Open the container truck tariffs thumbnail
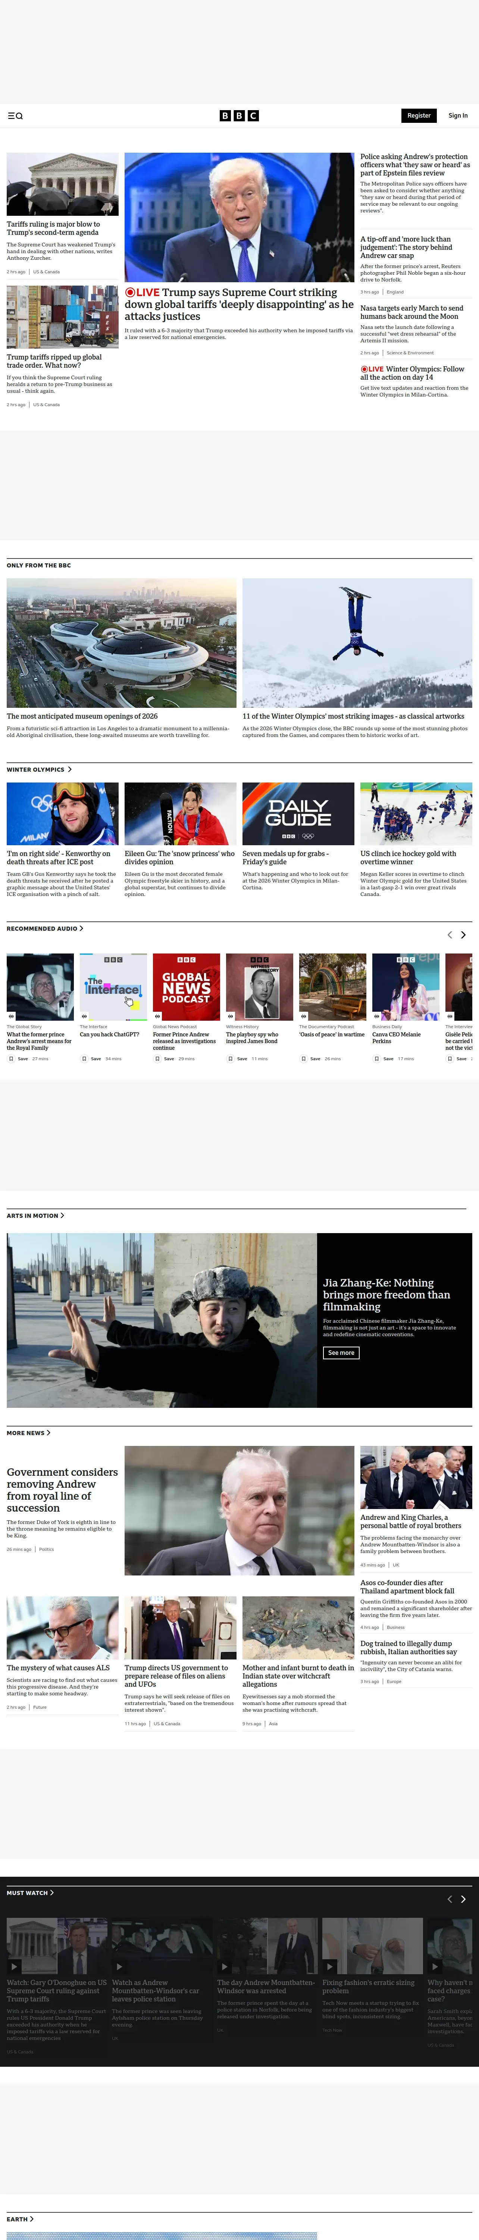This screenshot has height=2240, width=479. click(x=63, y=317)
